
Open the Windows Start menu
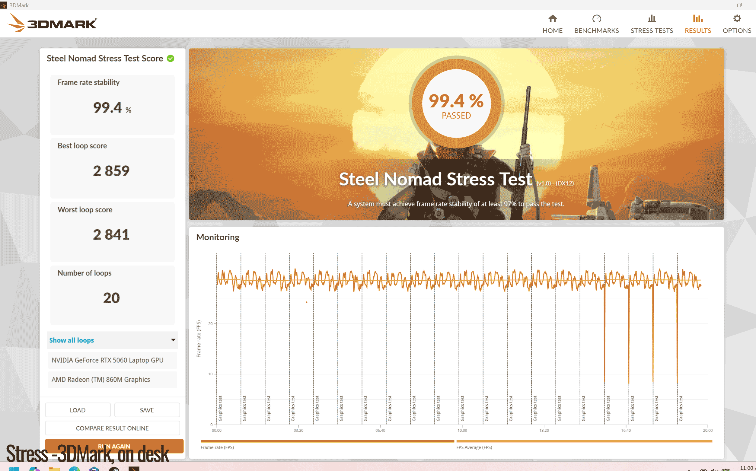(x=14, y=469)
